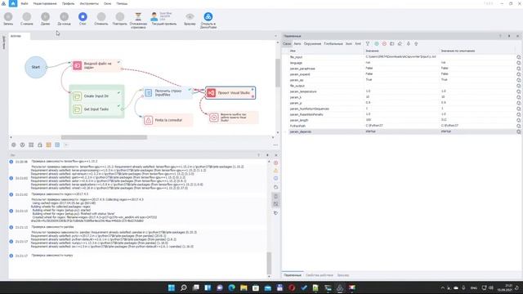Toggle warning filter icon beside the log
Viewport: 523px width, 294px height.
(276, 171)
